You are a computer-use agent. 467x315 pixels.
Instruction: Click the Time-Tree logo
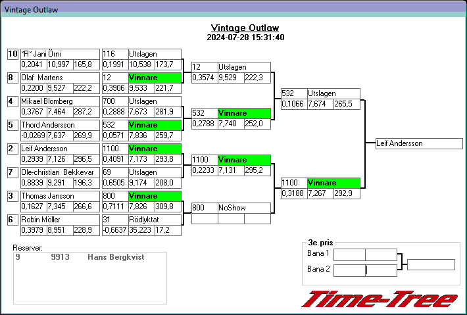380,299
